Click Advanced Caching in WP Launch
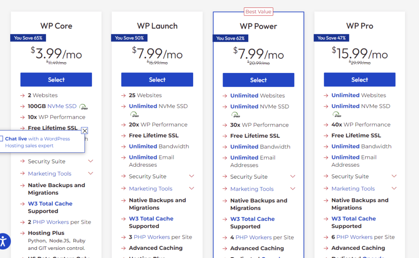The height and width of the screenshot is (258, 419). tap(156, 248)
